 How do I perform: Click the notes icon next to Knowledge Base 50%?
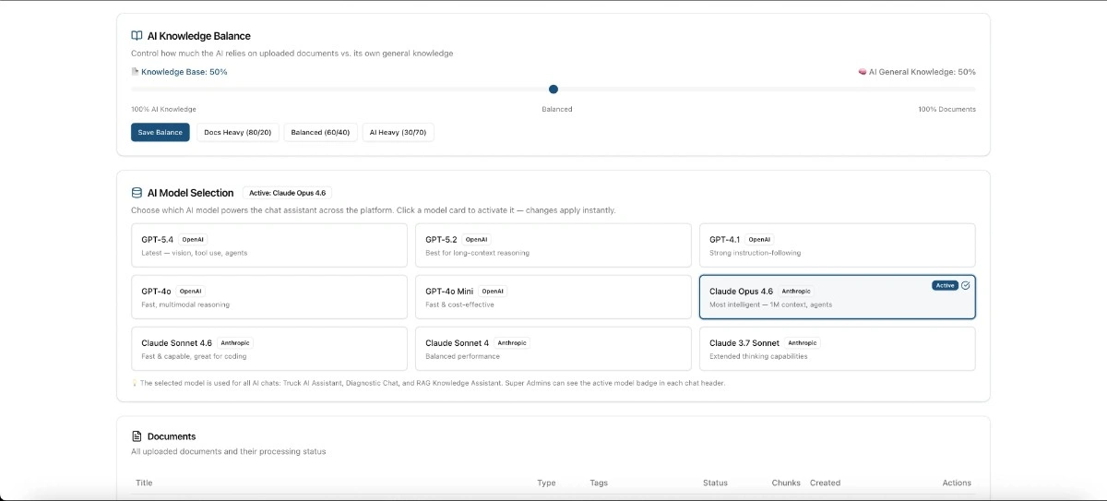pyautogui.click(x=135, y=72)
